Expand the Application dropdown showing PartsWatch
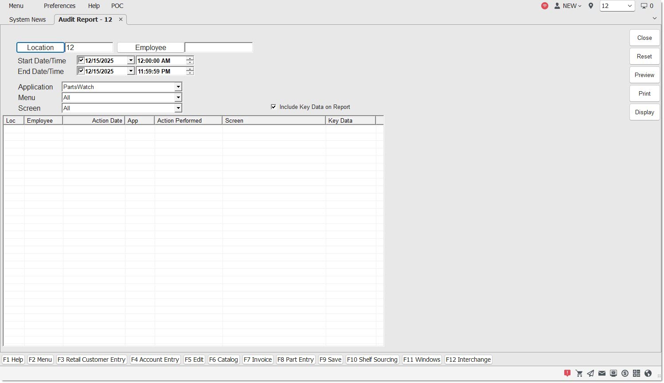664x383 pixels. pyautogui.click(x=178, y=87)
